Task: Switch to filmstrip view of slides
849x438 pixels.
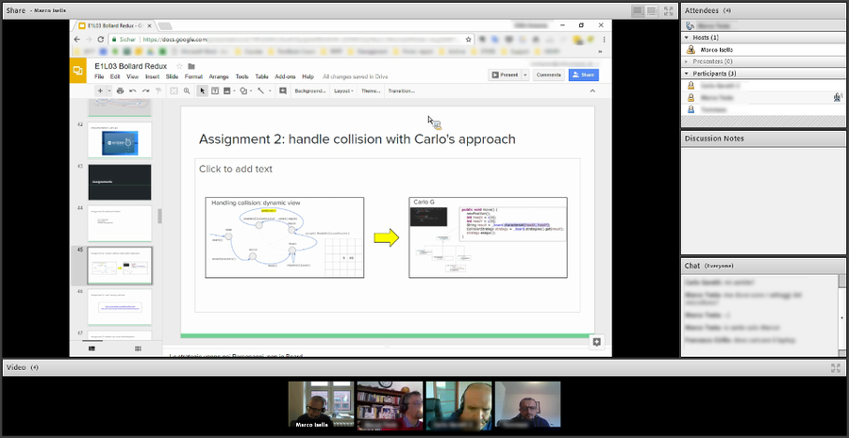Action: click(x=92, y=349)
